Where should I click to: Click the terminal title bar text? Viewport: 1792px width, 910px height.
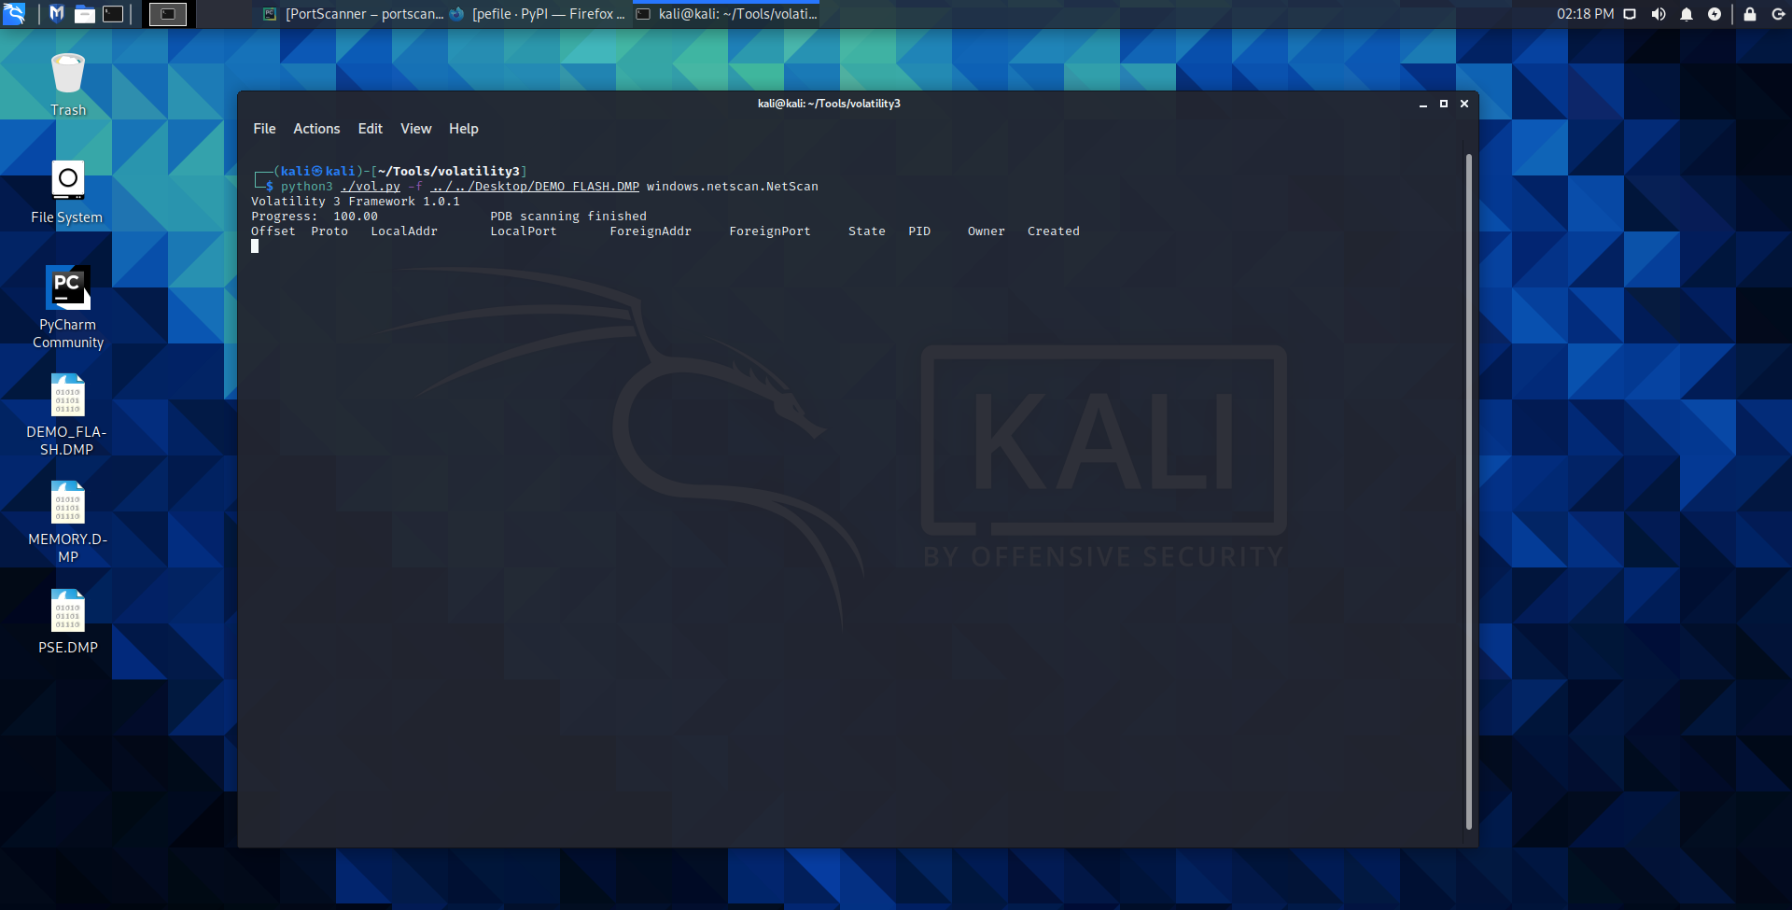coord(829,104)
